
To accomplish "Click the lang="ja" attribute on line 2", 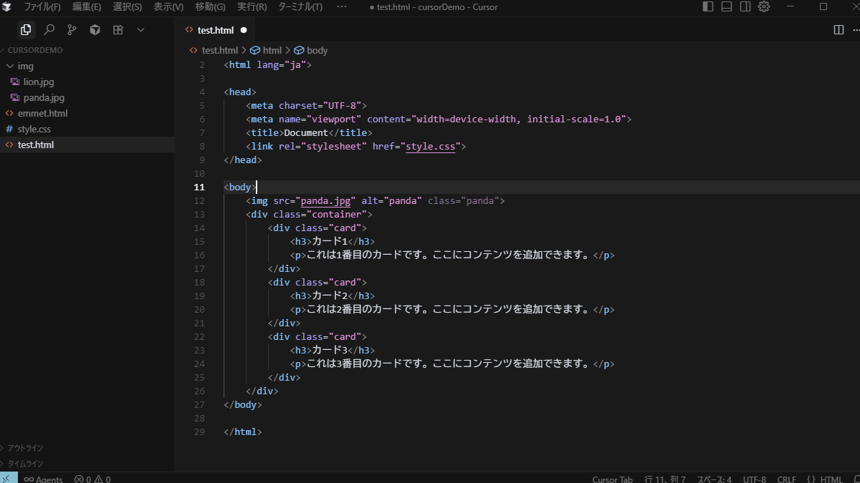I will 281,65.
